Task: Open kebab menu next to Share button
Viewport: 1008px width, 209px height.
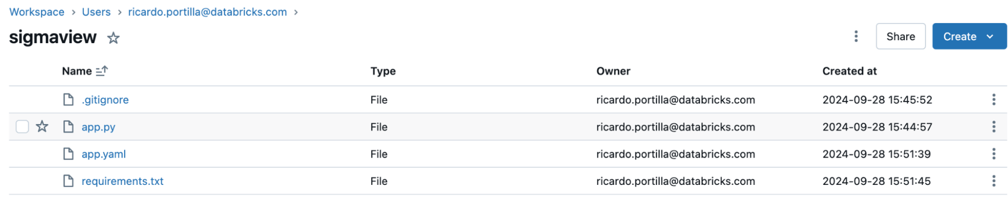Action: [856, 36]
